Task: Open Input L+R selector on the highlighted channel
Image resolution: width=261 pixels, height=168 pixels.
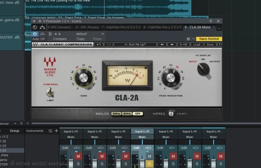Action: pyautogui.click(x=142, y=131)
